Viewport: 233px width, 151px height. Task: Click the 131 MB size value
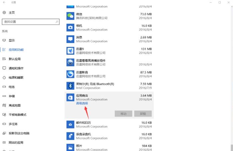(x=146, y=49)
